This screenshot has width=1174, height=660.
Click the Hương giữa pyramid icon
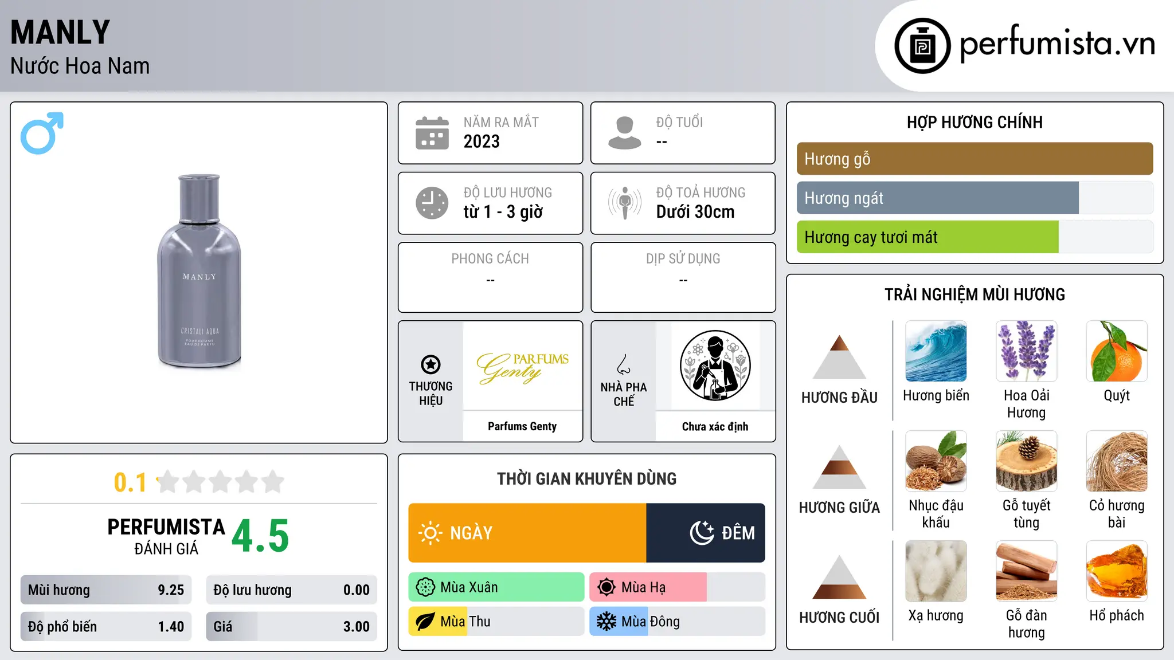pyautogui.click(x=839, y=466)
